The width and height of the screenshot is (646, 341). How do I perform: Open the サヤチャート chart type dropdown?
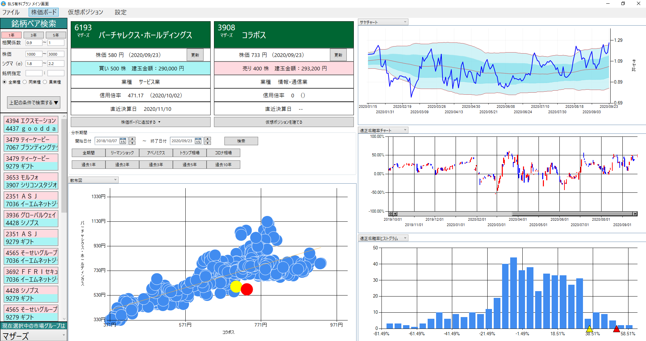click(383, 22)
